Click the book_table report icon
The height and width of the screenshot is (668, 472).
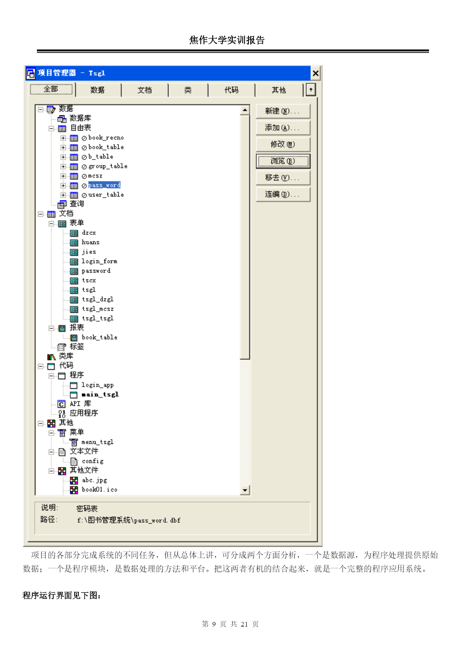(74, 338)
